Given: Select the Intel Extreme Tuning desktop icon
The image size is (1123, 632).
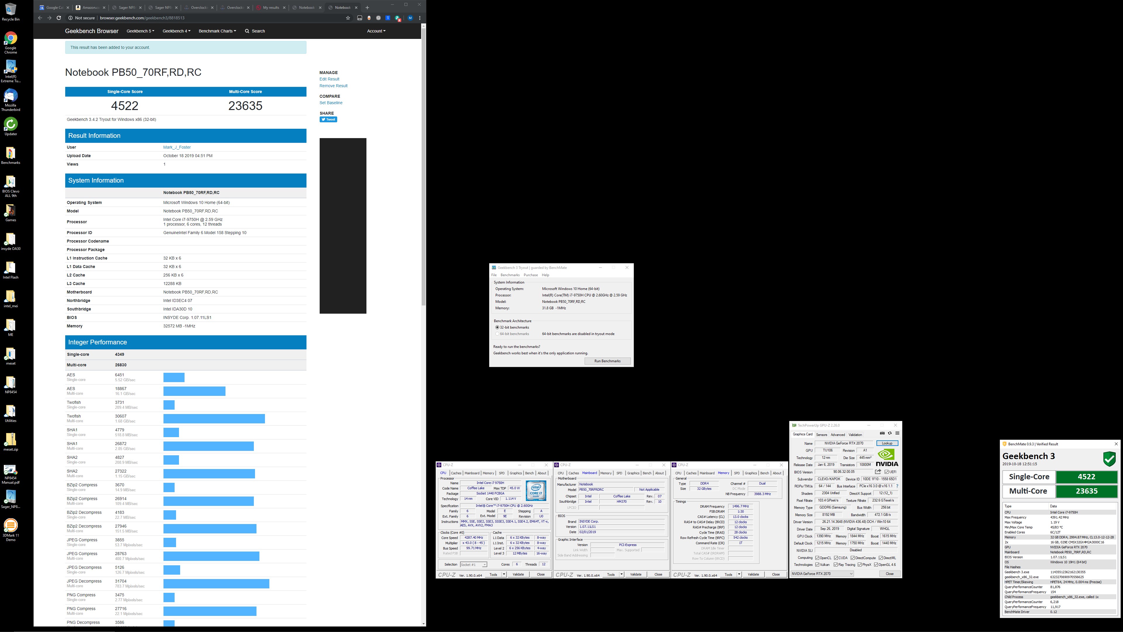Looking at the screenshot, I should 11,71.
